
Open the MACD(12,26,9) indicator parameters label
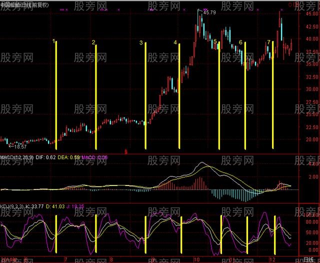[x=16, y=157]
